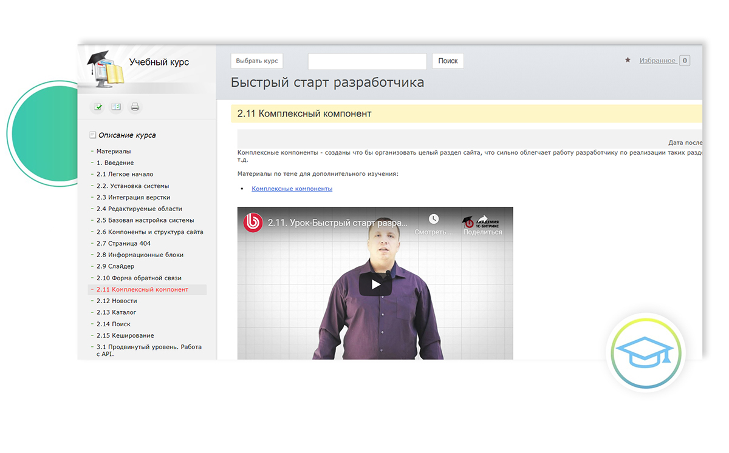
Task: Select 2.11 Комплексный компонент in sidebar
Action: 142,289
